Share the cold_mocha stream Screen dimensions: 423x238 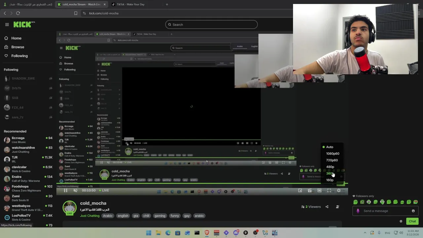(327, 207)
